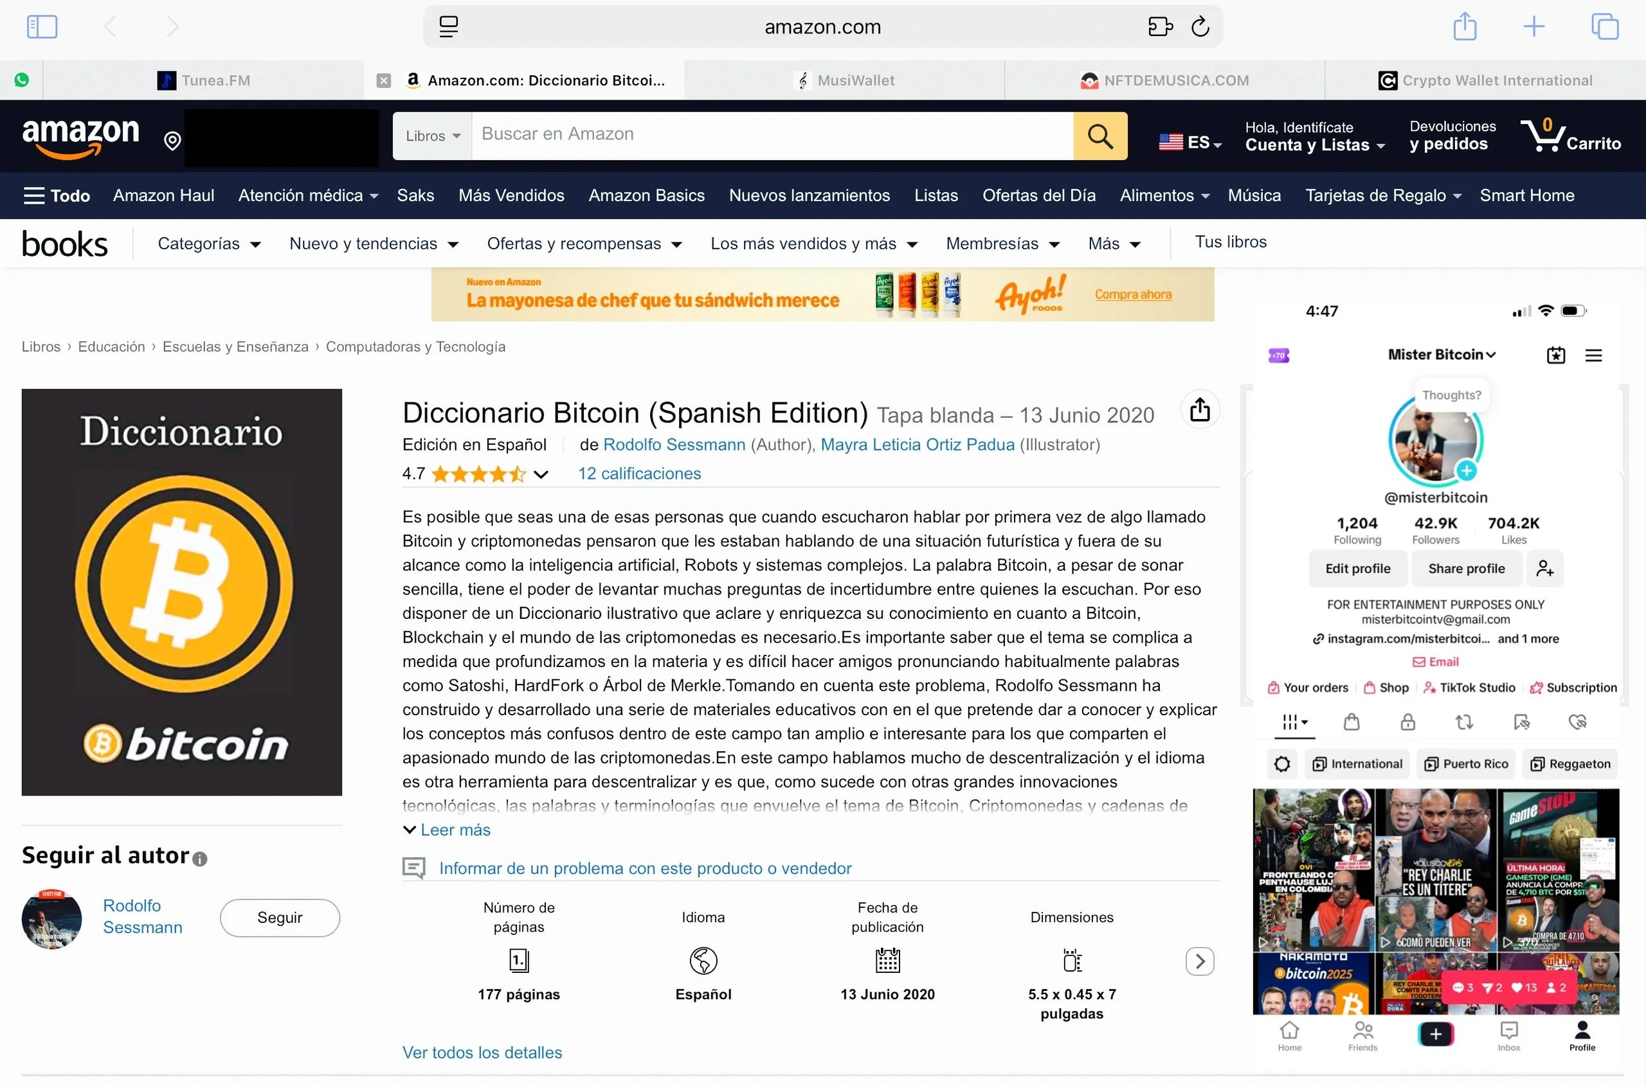1646x1086 pixels.
Task: Open the Libros search category dropdown
Action: pos(433,136)
